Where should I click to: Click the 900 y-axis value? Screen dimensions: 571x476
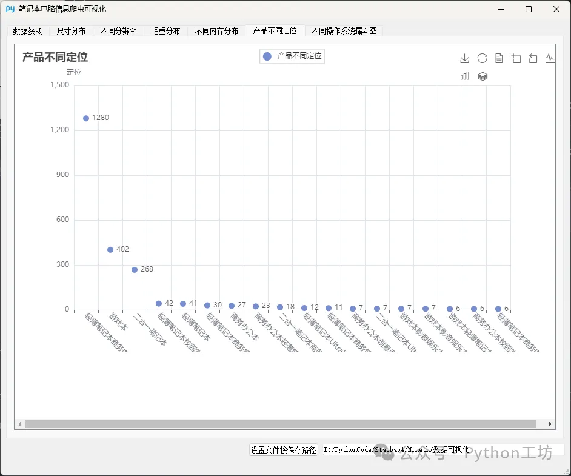62,175
